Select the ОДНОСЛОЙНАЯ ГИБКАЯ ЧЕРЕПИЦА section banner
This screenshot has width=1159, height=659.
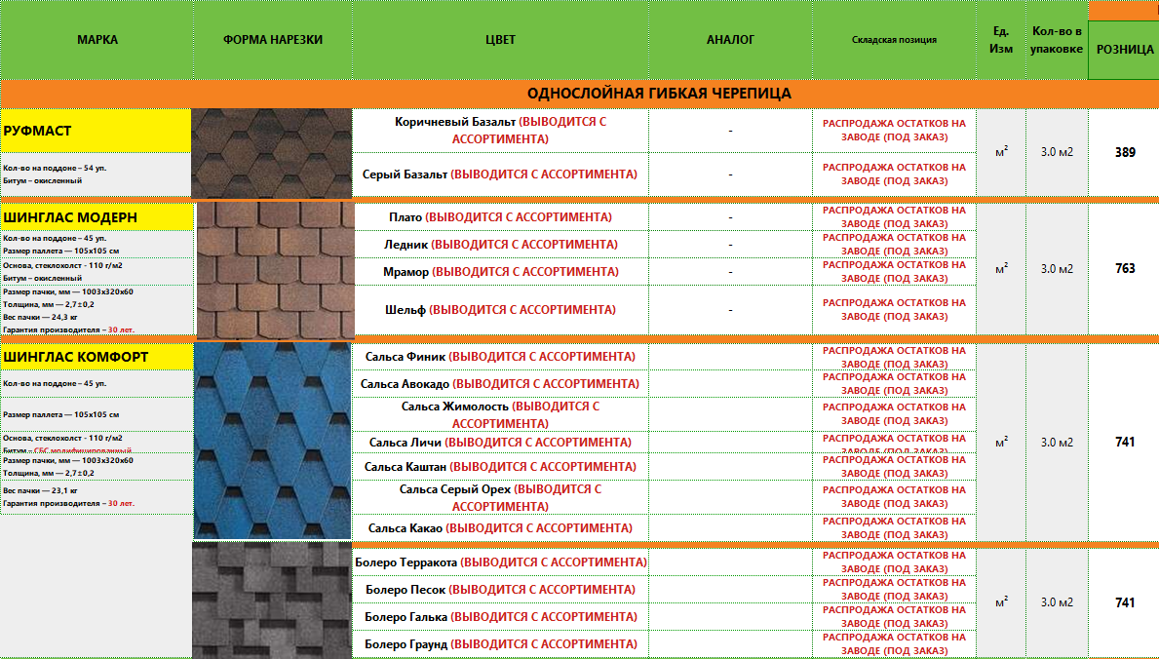coord(579,94)
